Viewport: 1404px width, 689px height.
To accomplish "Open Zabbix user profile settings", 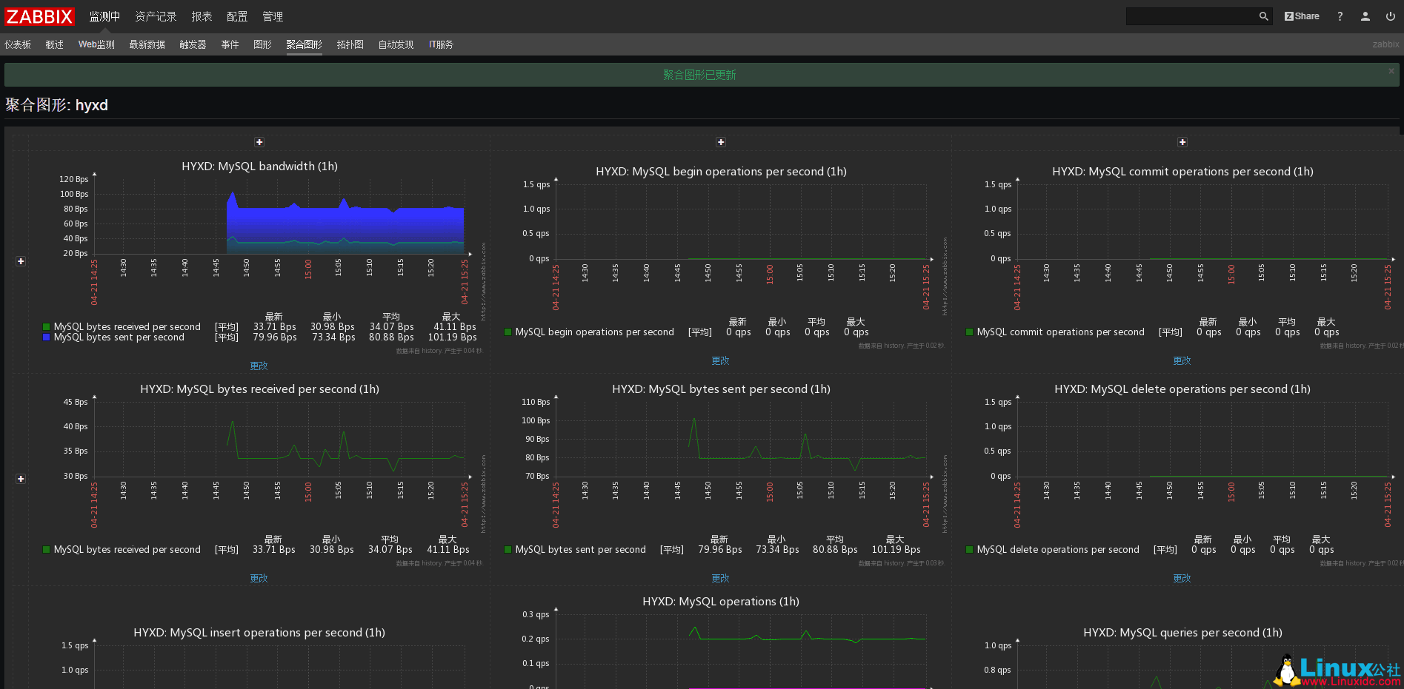I will pyautogui.click(x=1364, y=16).
